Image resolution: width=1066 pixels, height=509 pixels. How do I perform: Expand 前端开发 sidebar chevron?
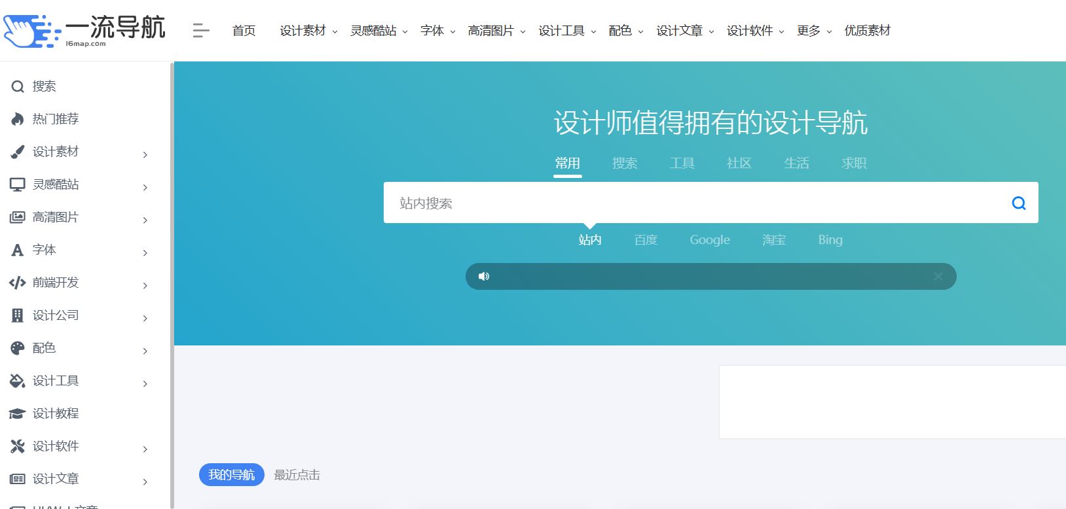145,285
